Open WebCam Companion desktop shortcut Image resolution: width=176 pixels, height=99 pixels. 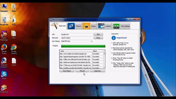[x=4, y=62]
